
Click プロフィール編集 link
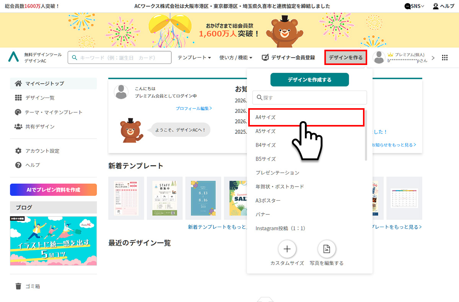click(194, 108)
